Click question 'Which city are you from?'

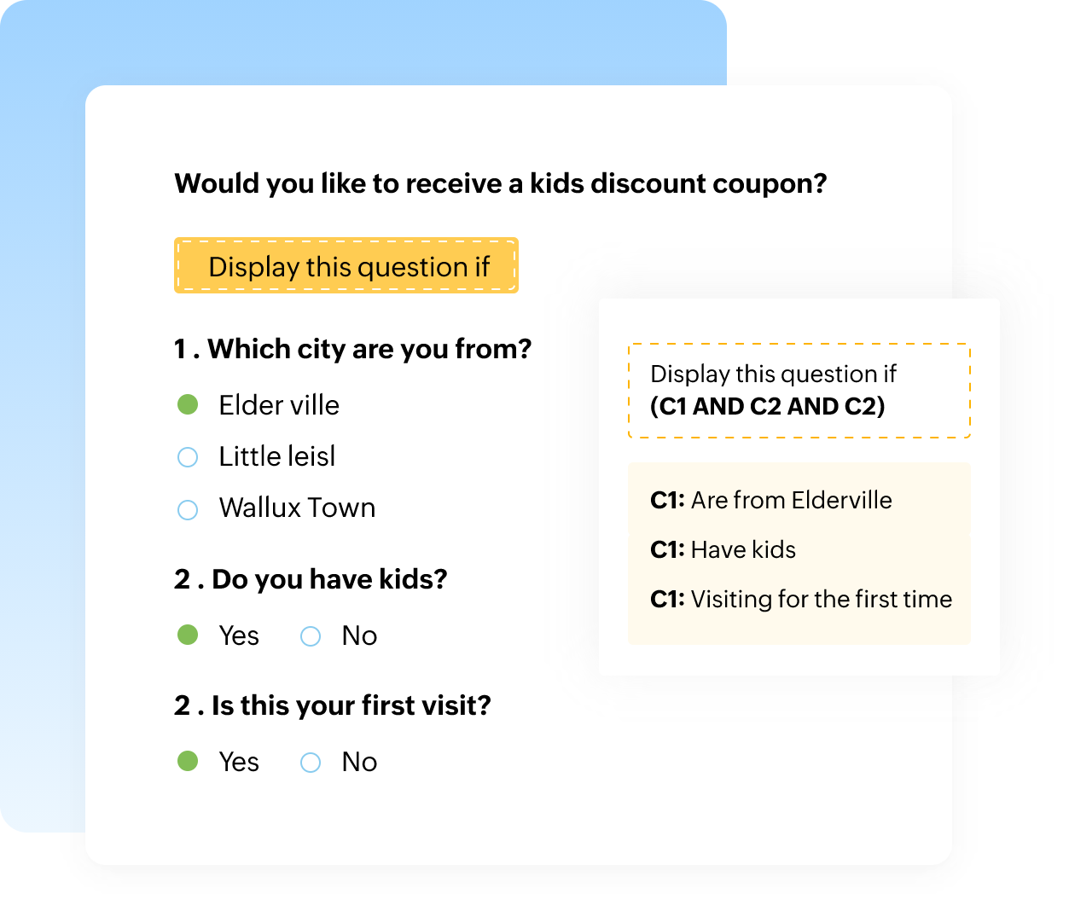pyautogui.click(x=351, y=349)
